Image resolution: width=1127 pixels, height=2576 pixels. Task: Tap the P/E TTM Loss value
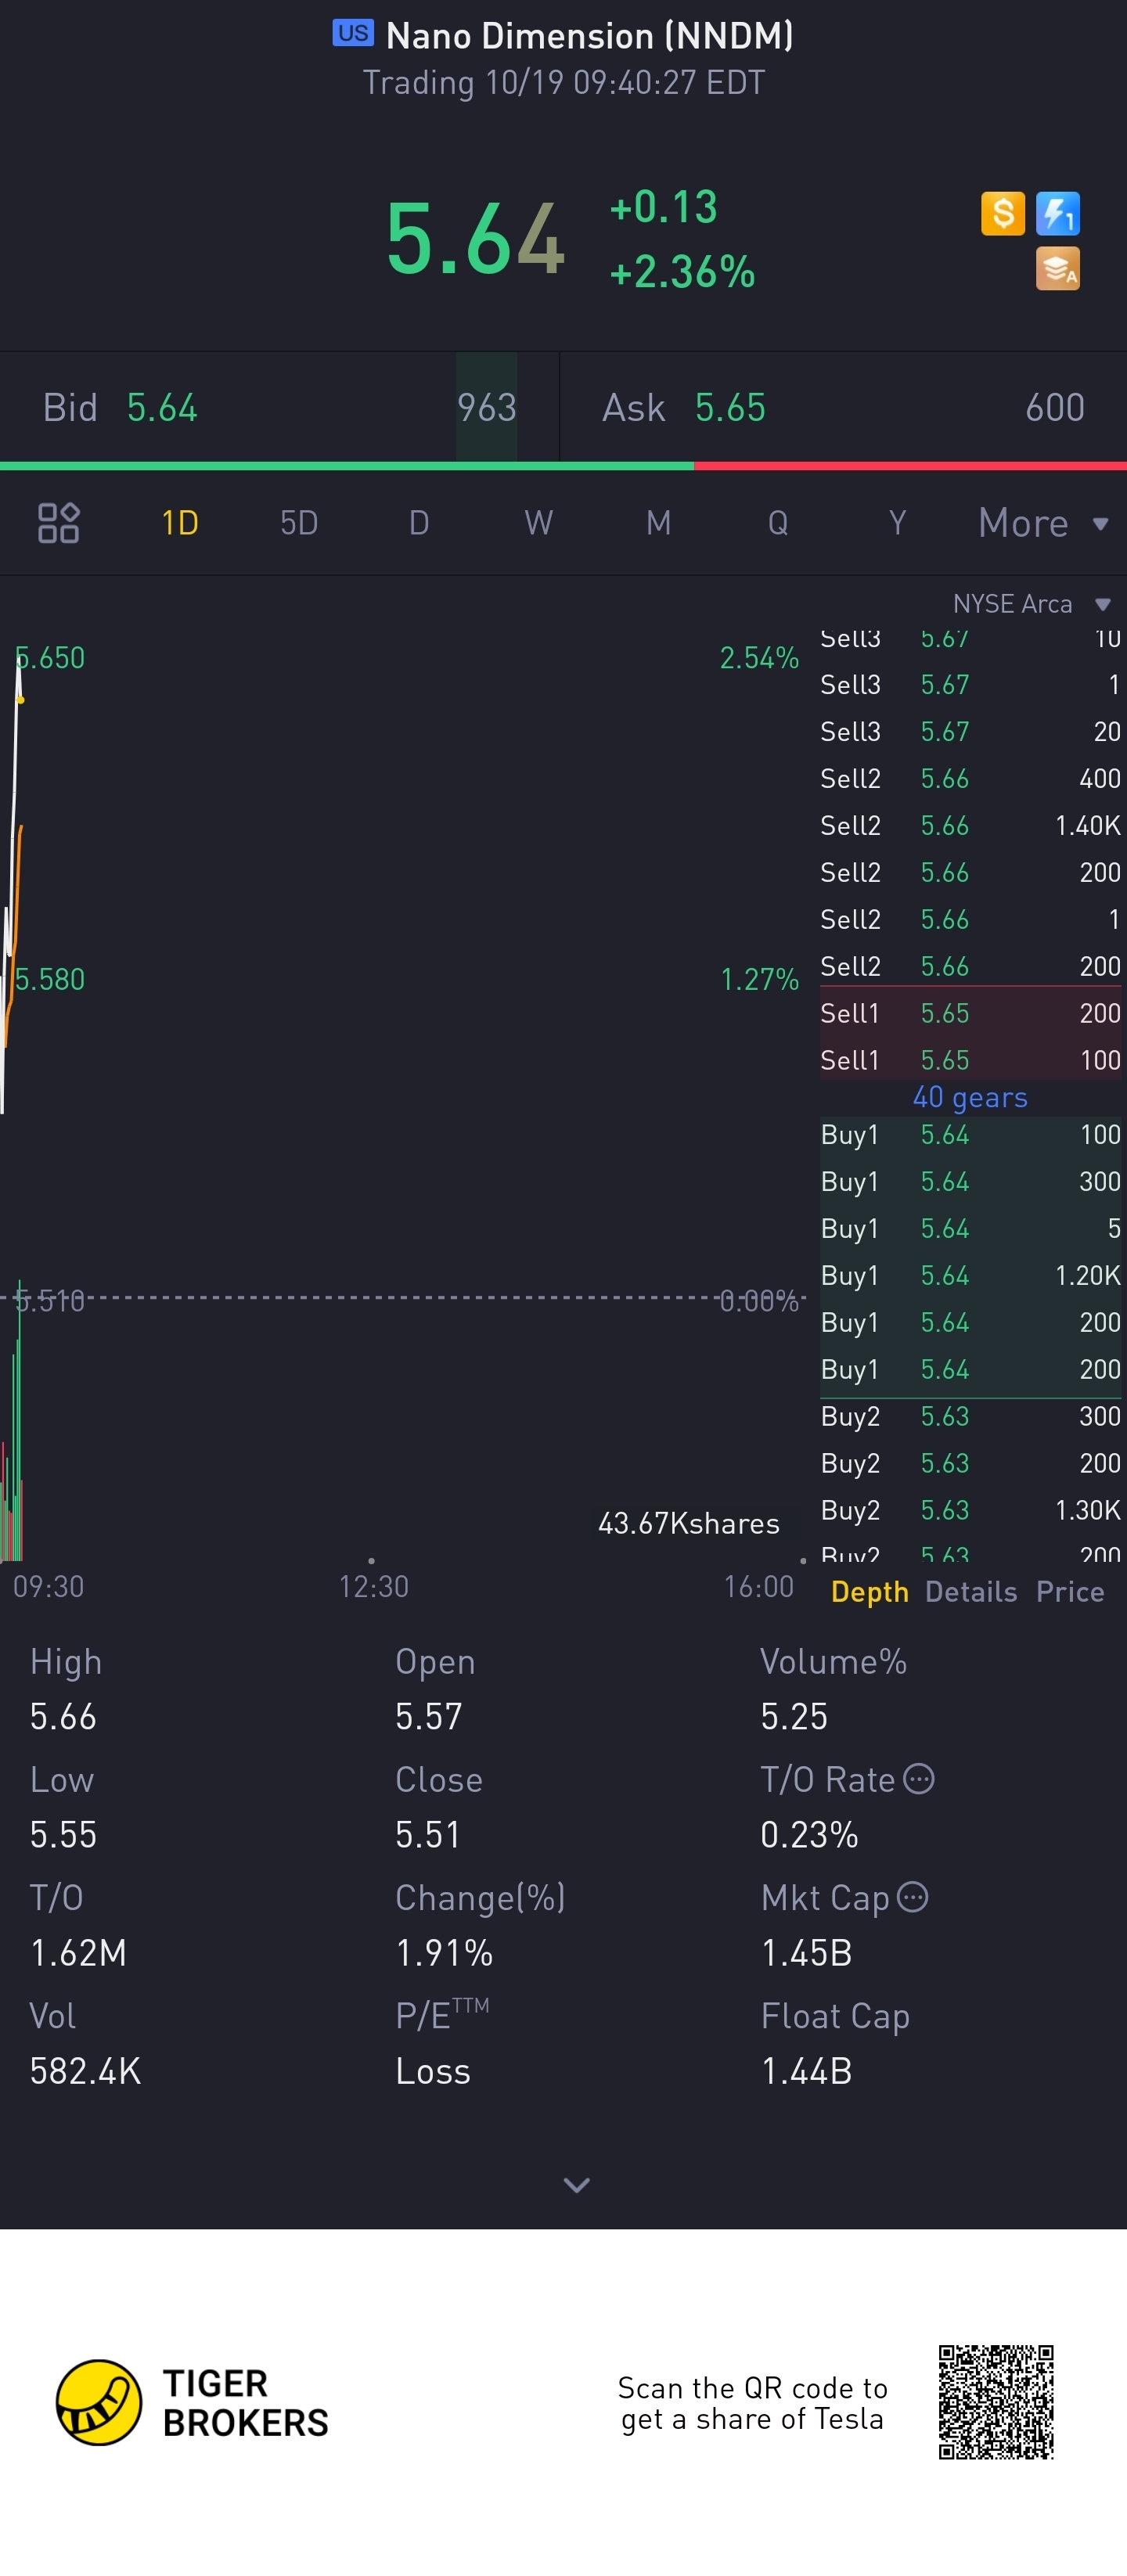(433, 2070)
